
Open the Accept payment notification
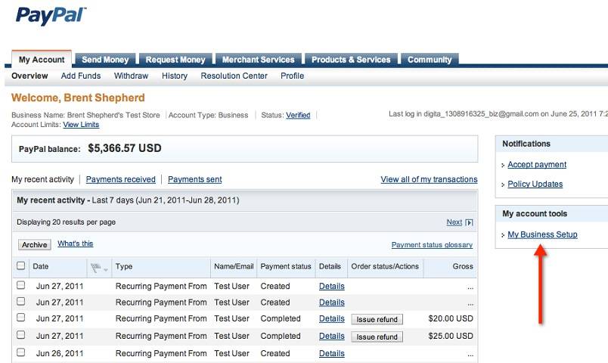tap(537, 164)
